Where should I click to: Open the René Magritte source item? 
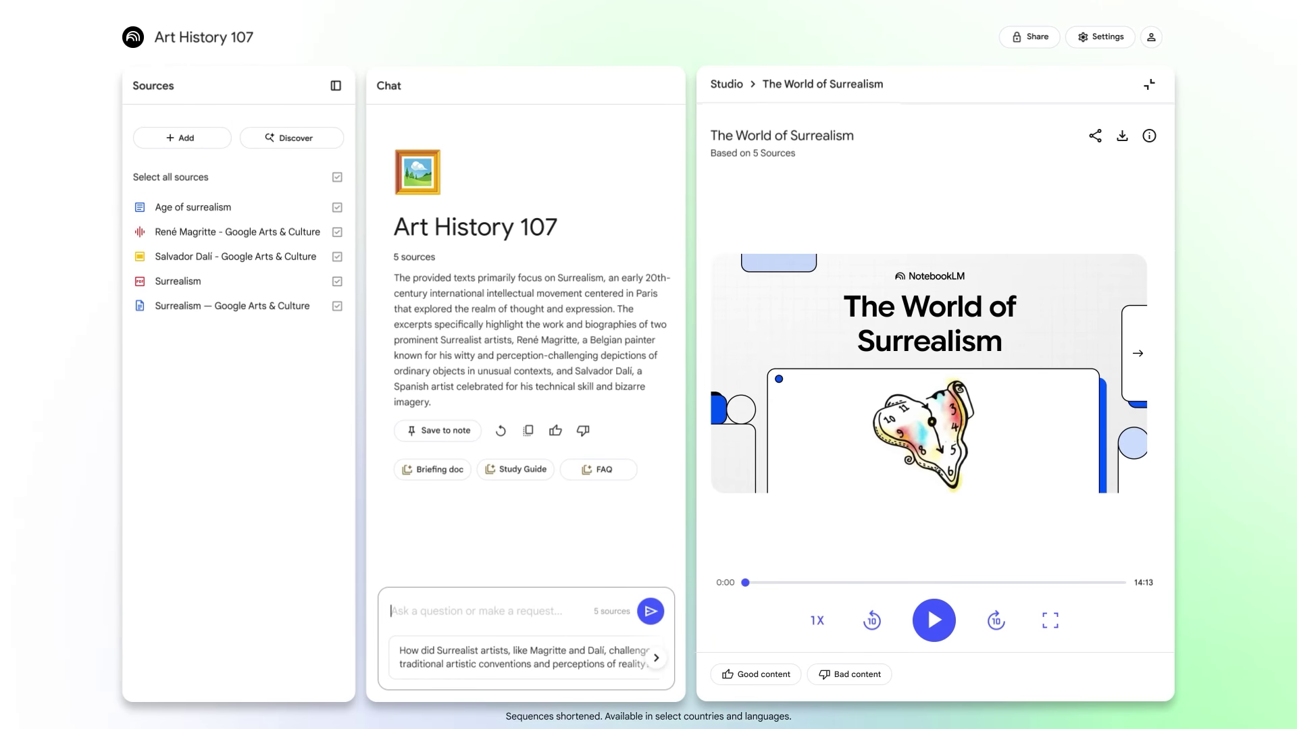[237, 232]
